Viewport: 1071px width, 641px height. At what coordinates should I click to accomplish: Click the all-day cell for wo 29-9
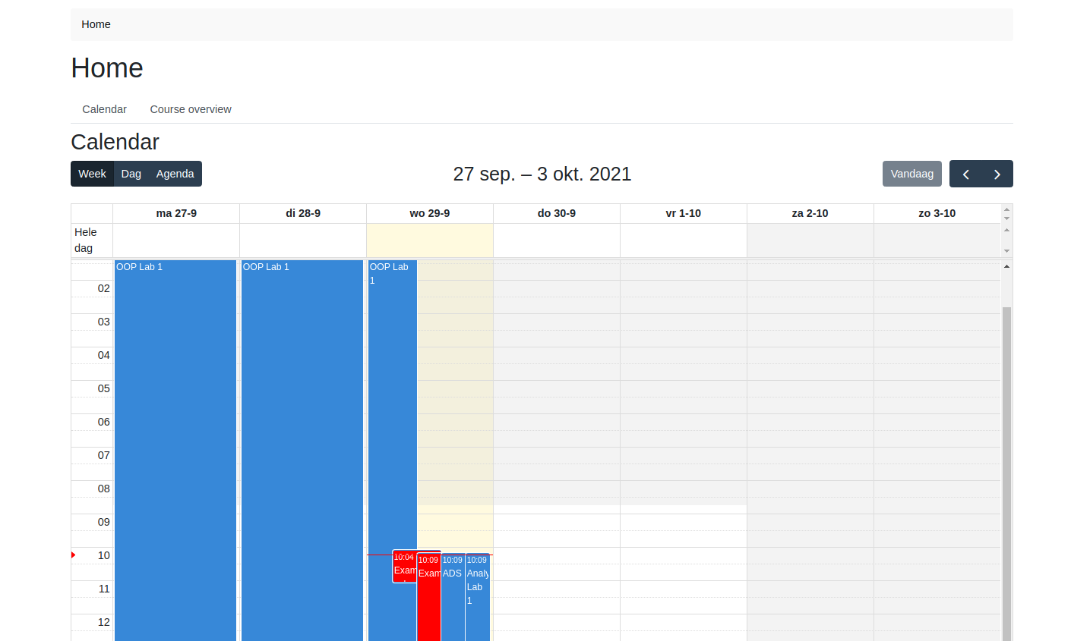[430, 240]
